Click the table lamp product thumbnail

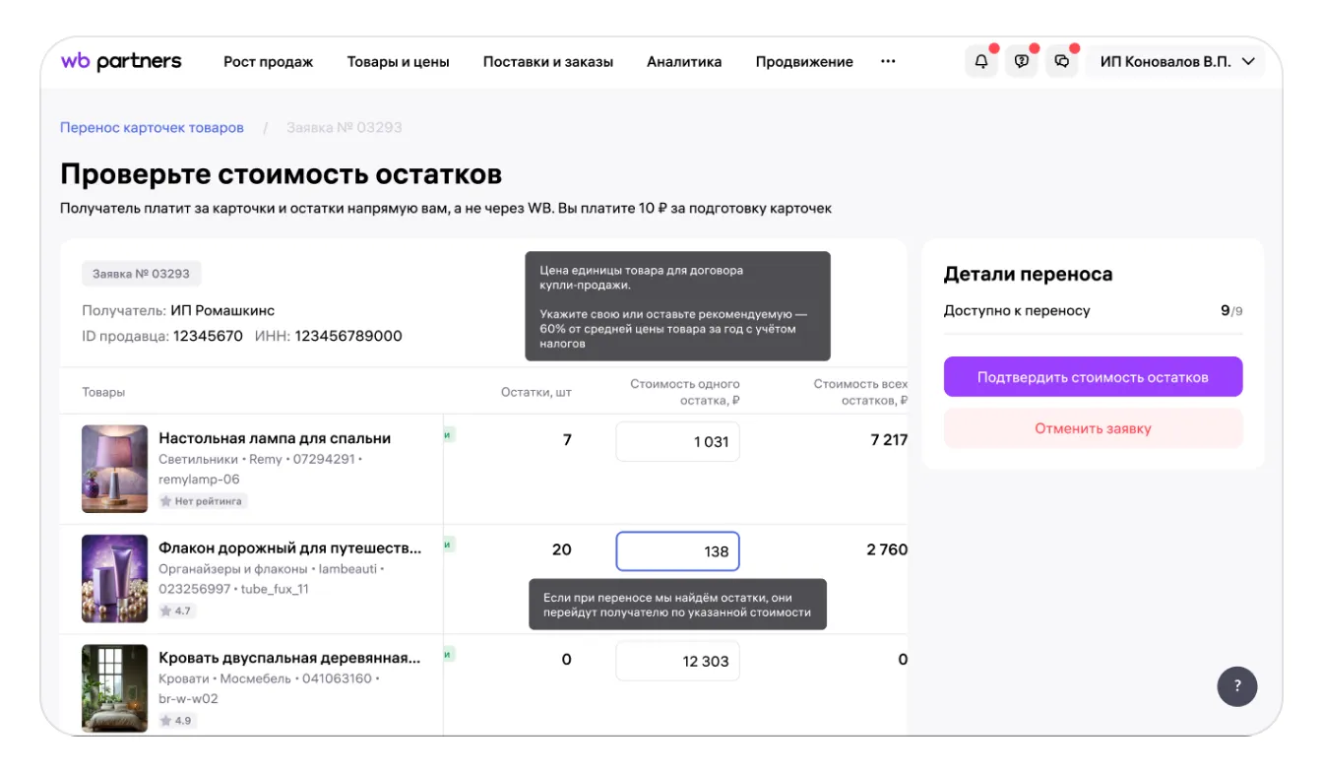coord(115,469)
